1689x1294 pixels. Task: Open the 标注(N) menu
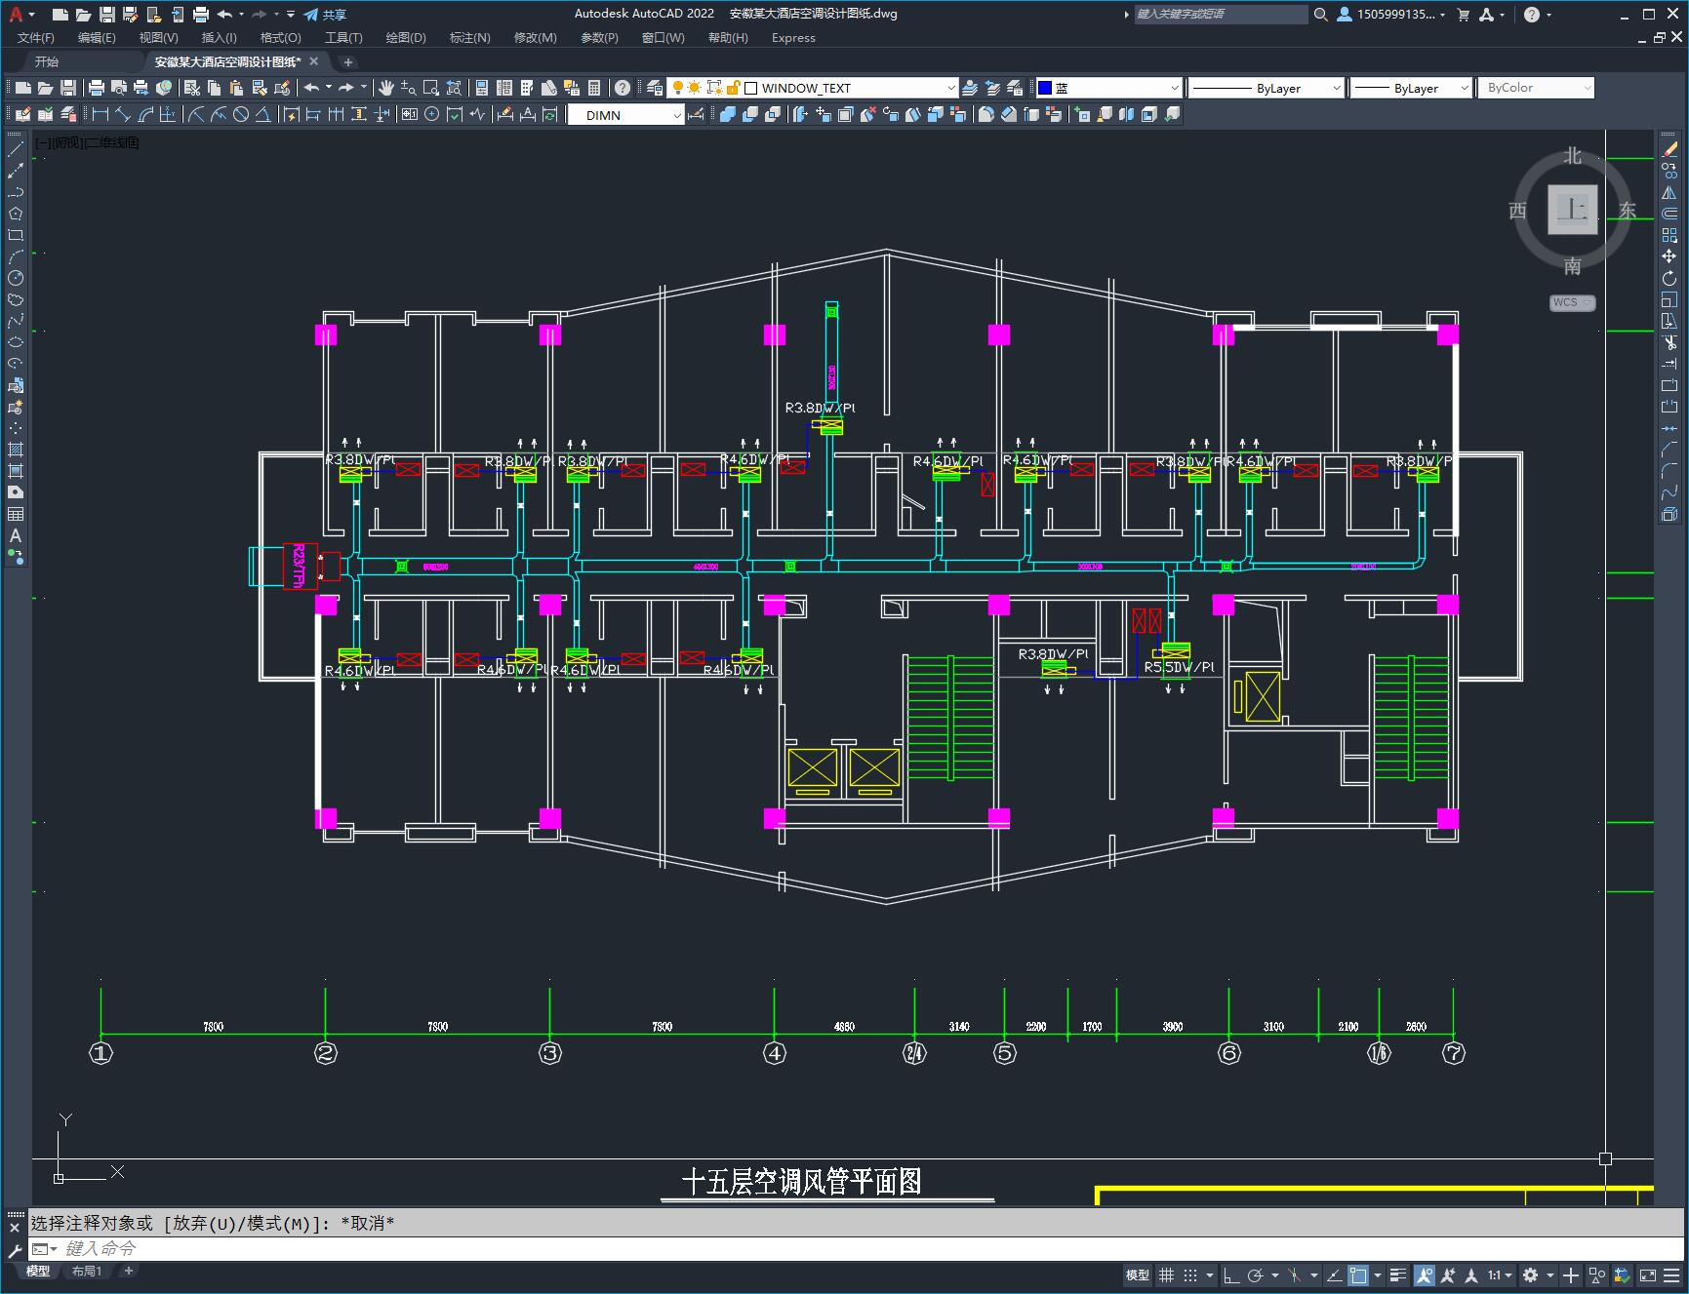point(470,38)
